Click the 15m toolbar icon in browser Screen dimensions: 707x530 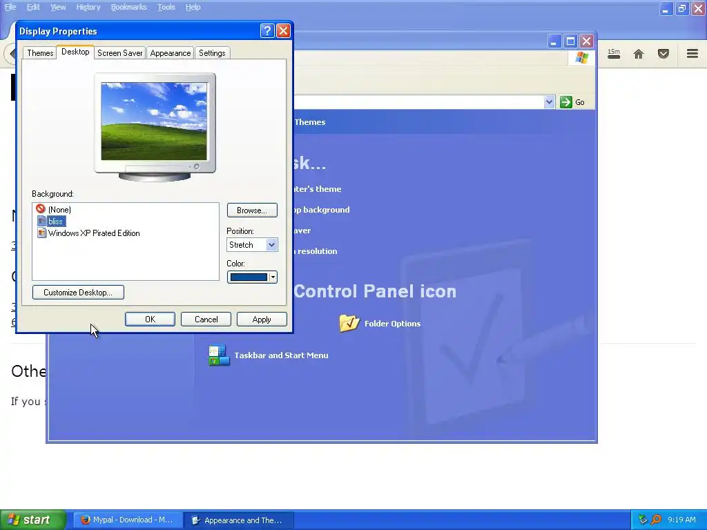pyautogui.click(x=614, y=54)
